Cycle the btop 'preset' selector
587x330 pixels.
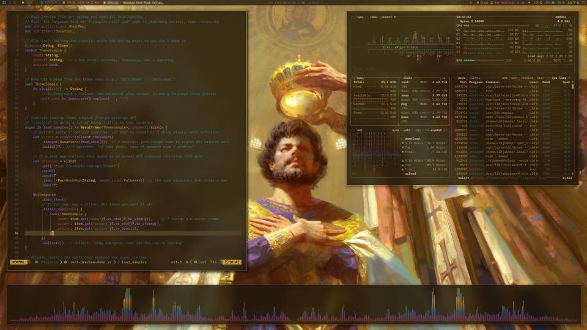tap(388, 17)
